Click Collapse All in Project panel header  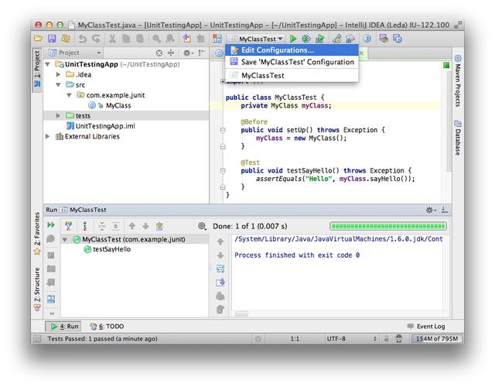[171, 53]
